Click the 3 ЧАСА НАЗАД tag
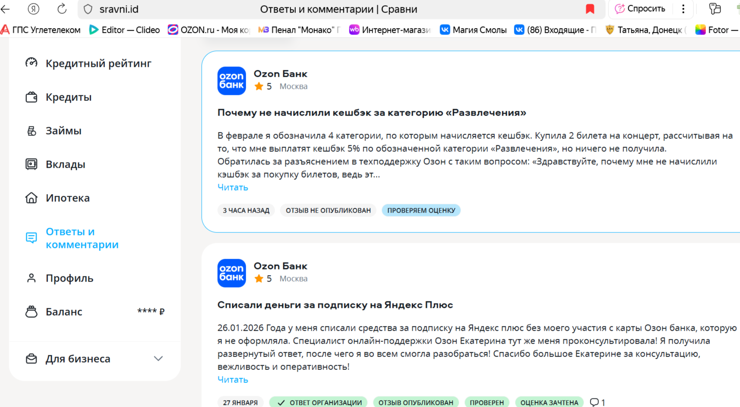This screenshot has height=407, width=740. (x=246, y=210)
